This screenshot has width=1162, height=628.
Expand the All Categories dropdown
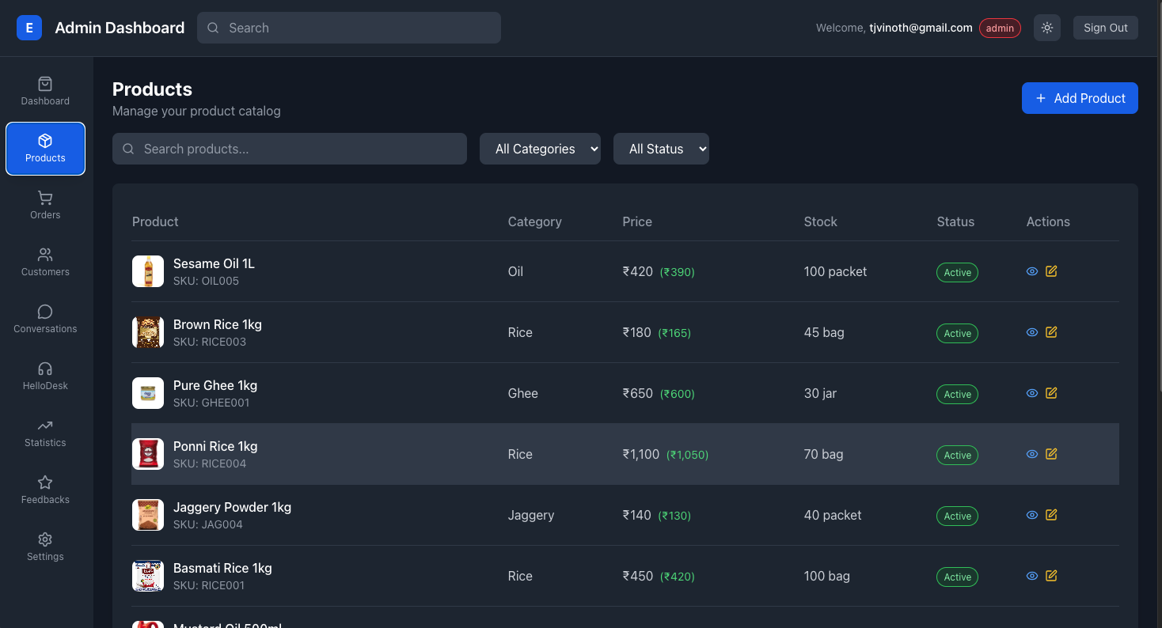540,149
